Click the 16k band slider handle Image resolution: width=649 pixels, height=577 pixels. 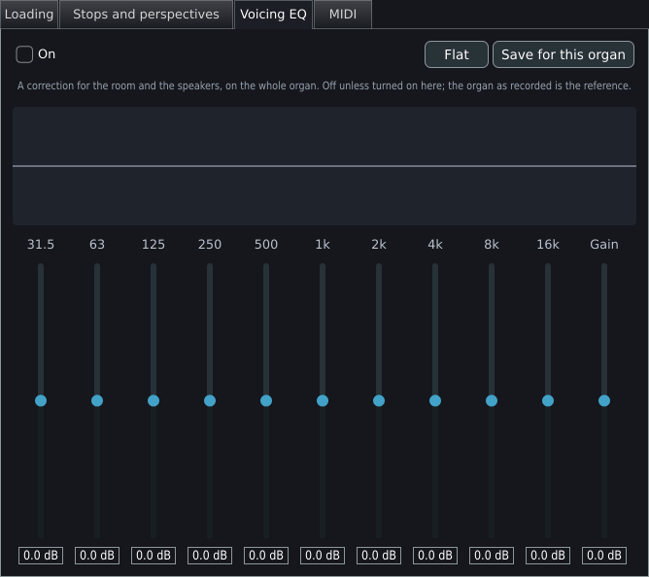point(548,400)
